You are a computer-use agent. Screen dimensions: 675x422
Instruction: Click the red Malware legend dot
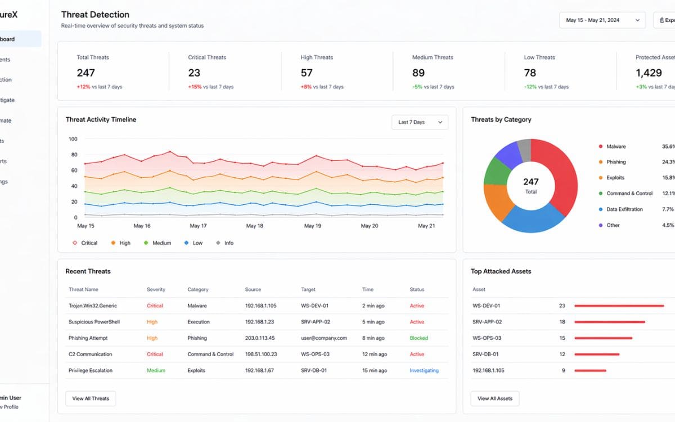coord(601,146)
